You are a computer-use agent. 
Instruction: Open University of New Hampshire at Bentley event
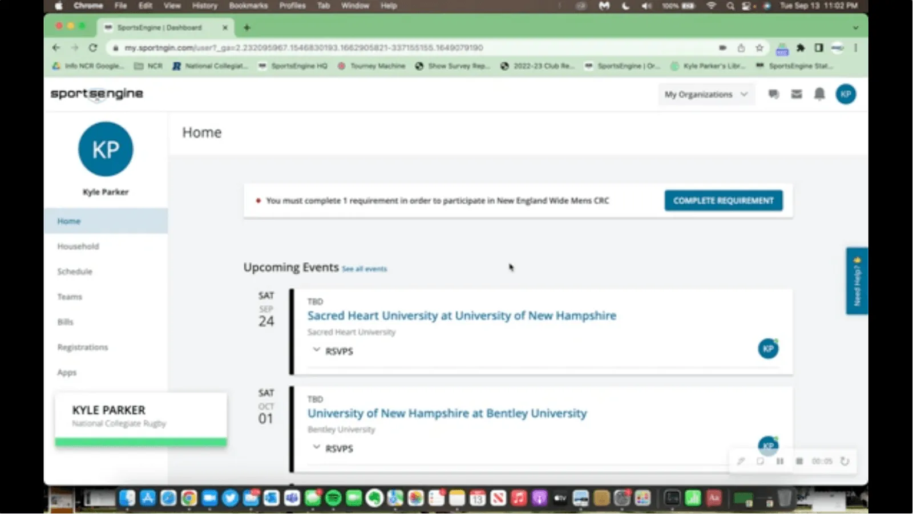click(447, 413)
